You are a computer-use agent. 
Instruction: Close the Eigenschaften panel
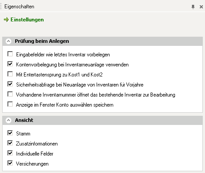click(201, 7)
